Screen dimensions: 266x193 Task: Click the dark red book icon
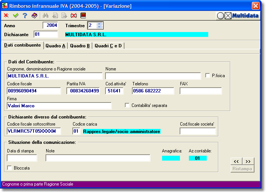[x=83, y=15]
